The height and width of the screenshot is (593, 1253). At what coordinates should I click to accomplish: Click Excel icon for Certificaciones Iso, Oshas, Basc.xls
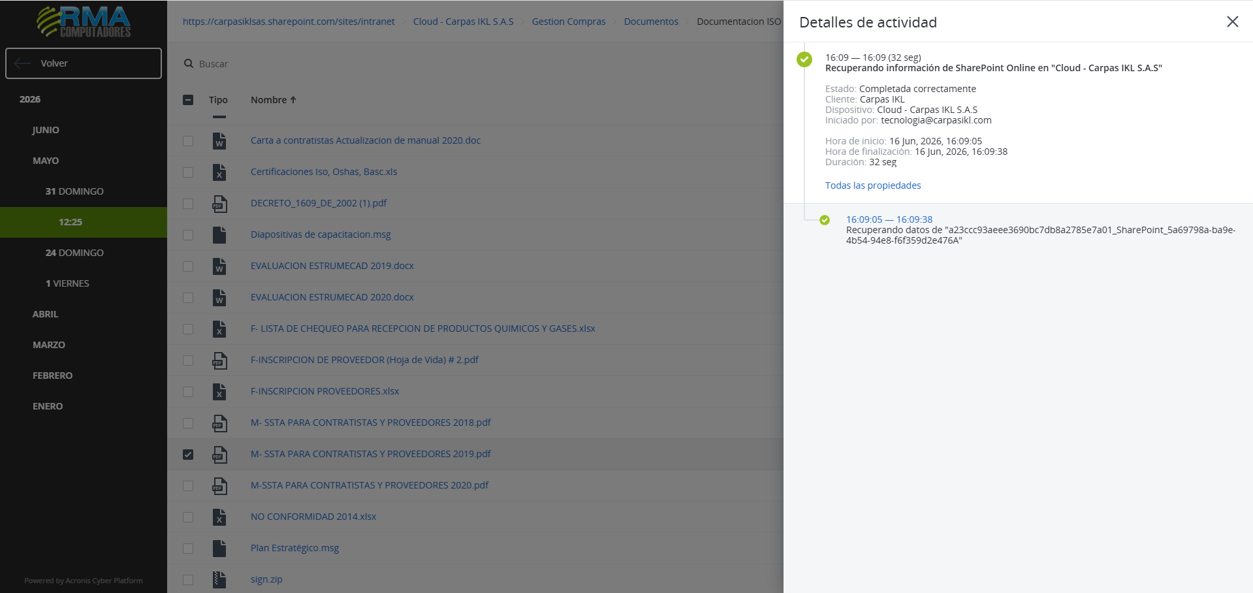tap(219, 172)
